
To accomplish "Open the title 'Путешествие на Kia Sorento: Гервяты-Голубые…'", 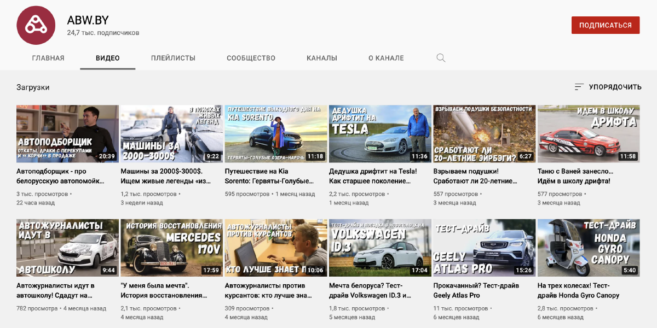I will click(269, 176).
